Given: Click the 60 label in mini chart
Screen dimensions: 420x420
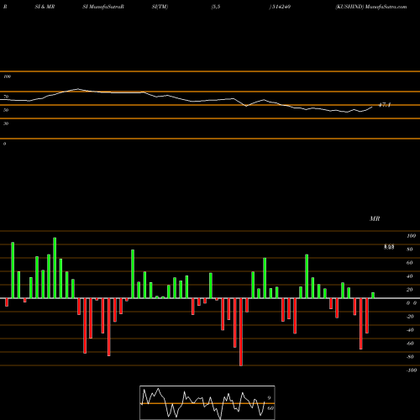Looking at the screenshot, I should (x=270, y=408).
